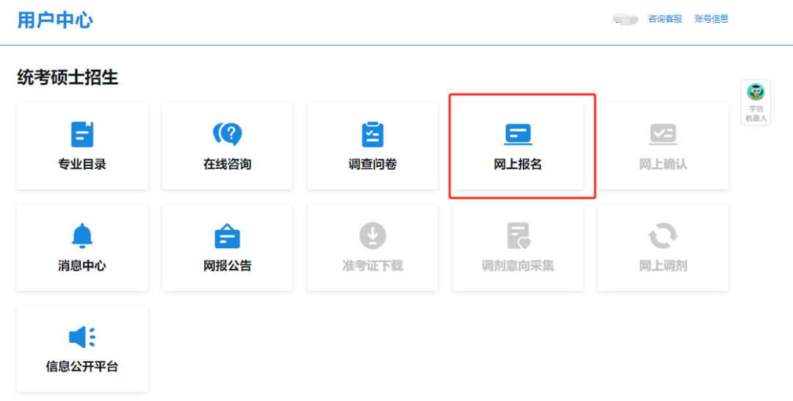This screenshot has height=401, width=793.
Task: Click the 用户中心 header title
Action: pos(55,20)
